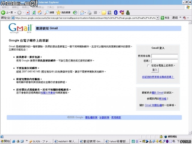The image size is (192, 144).
Task: Open the 關於 Gmail link
Action: tap(157, 93)
